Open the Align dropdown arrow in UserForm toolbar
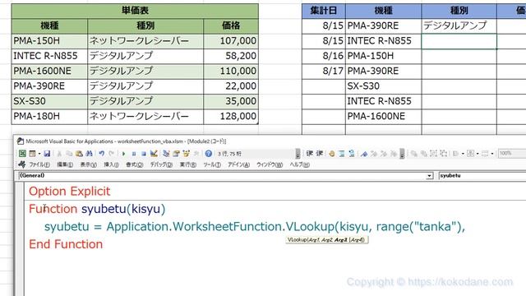Screen dimensions: 526x296 [463, 154]
